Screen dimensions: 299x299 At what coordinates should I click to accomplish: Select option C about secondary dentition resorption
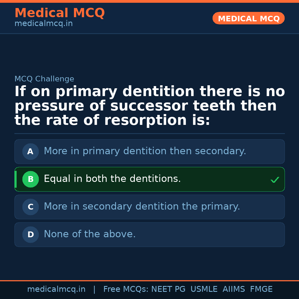coord(149,207)
